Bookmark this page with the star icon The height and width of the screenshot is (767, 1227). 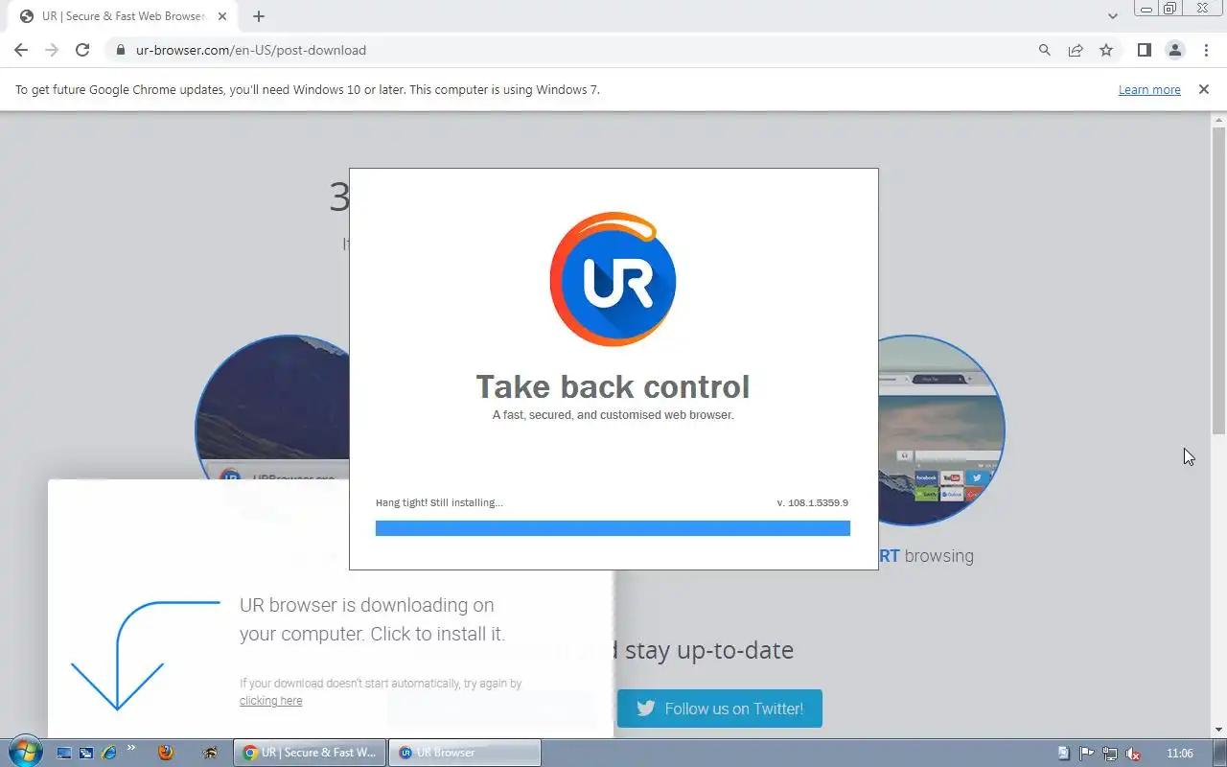(1106, 50)
